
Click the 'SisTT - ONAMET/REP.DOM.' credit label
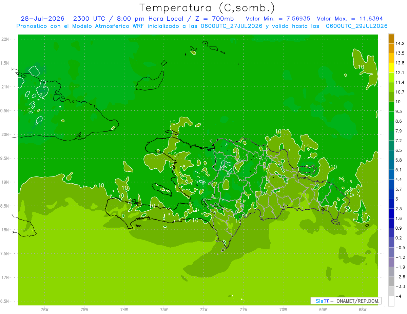click(x=346, y=301)
